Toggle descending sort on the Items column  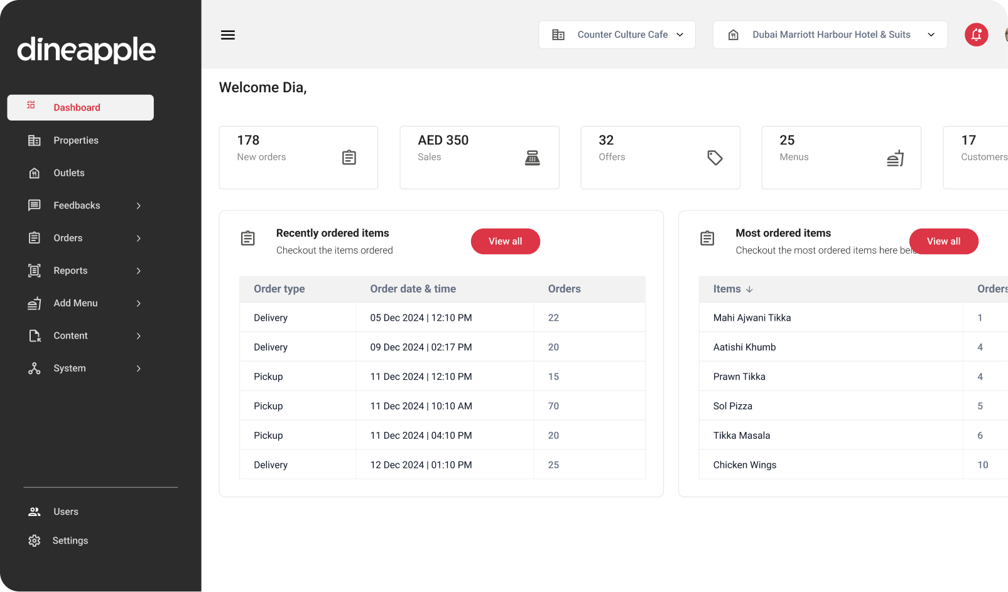coord(749,289)
